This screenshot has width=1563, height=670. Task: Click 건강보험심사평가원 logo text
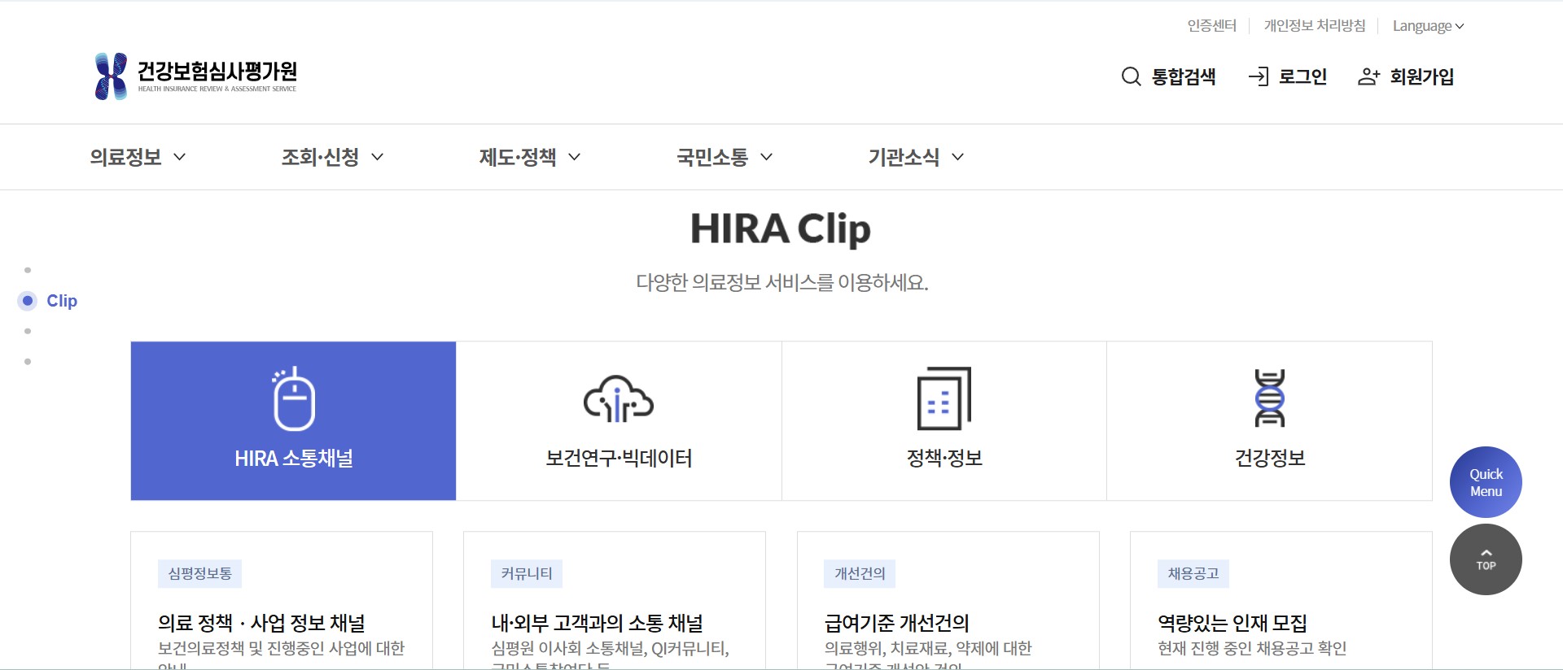[x=217, y=76]
